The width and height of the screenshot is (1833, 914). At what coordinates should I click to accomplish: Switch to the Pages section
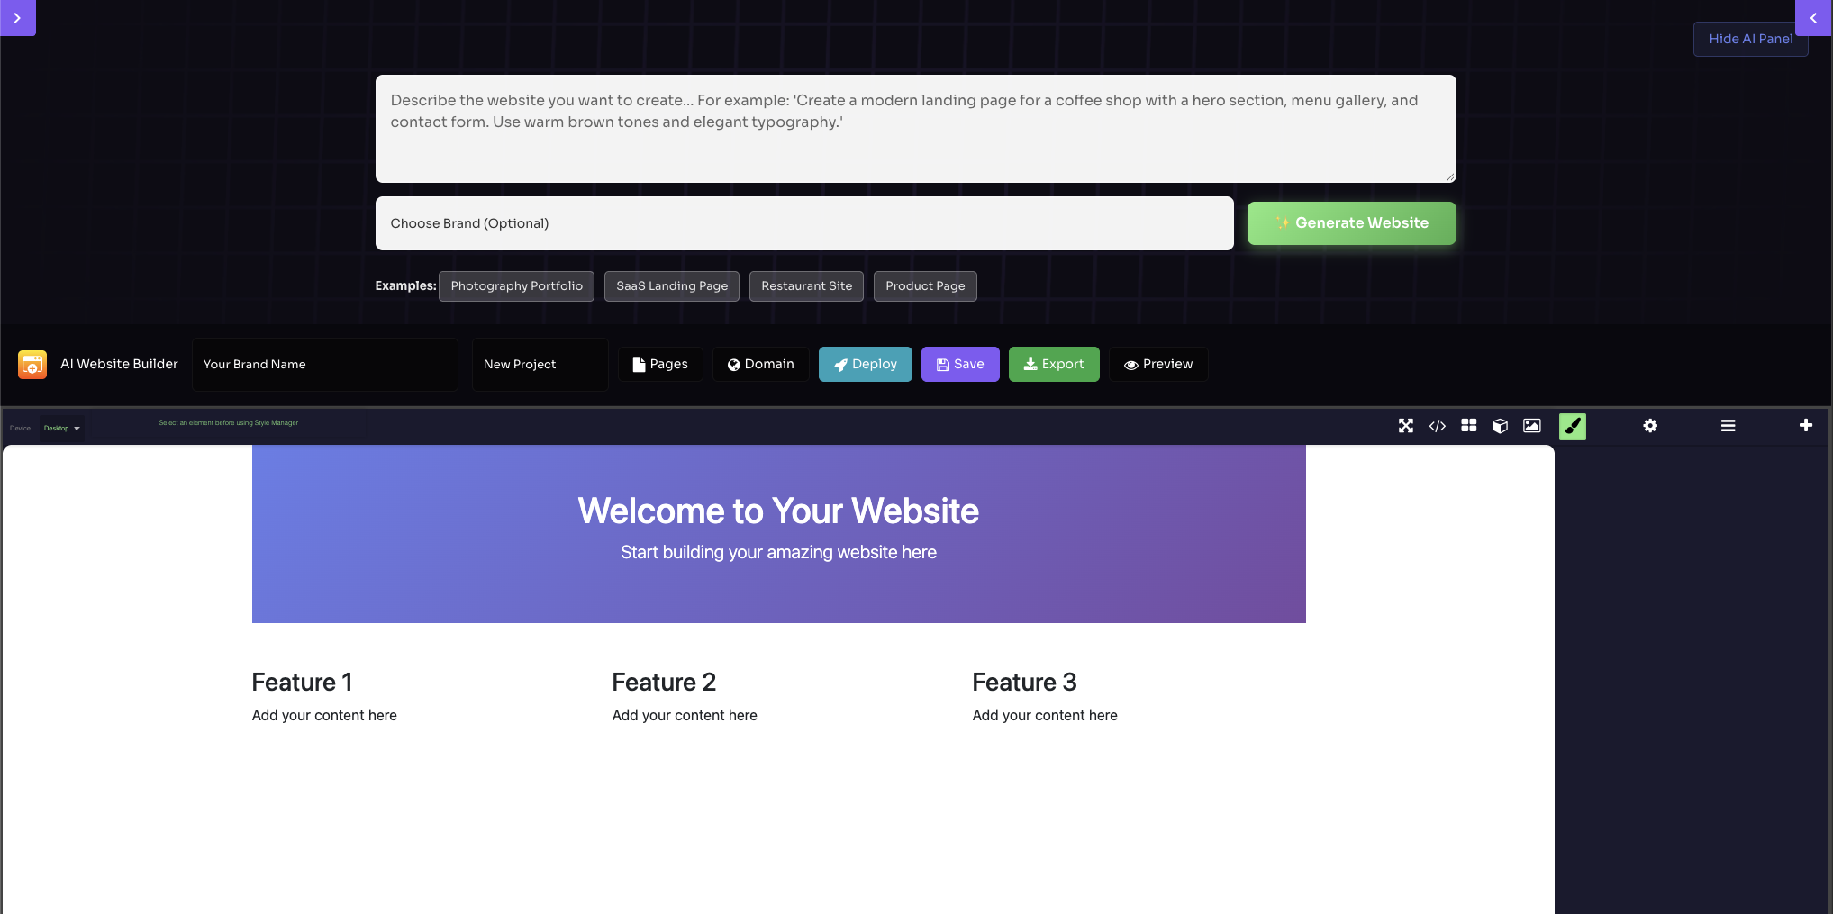point(659,364)
